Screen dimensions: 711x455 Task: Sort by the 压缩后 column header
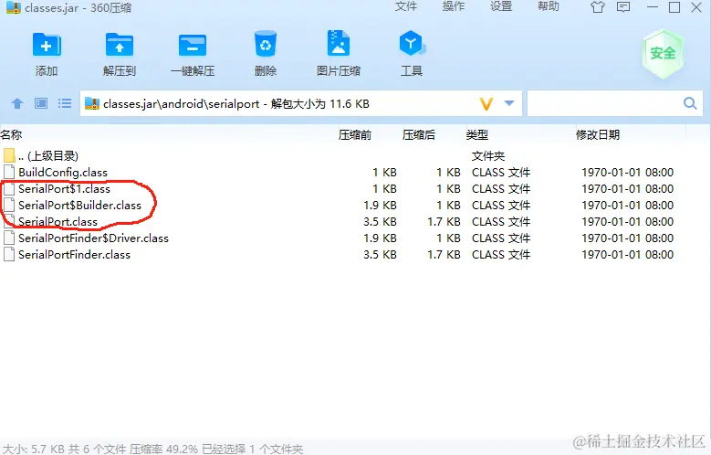pos(419,135)
